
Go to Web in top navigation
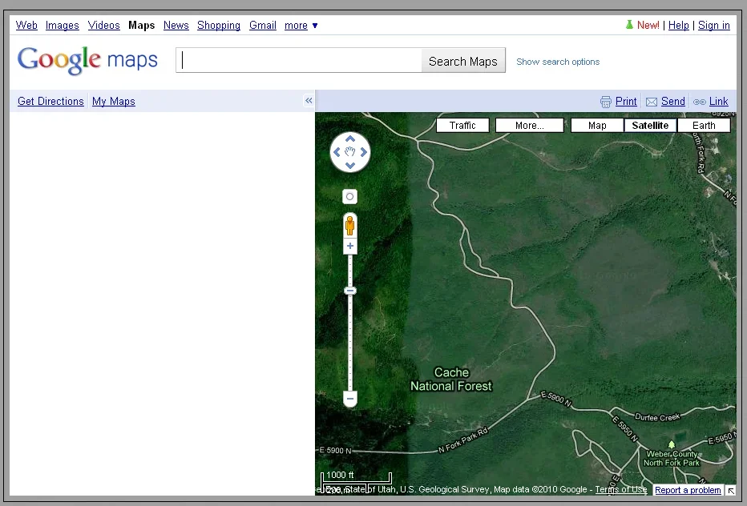[x=26, y=26]
